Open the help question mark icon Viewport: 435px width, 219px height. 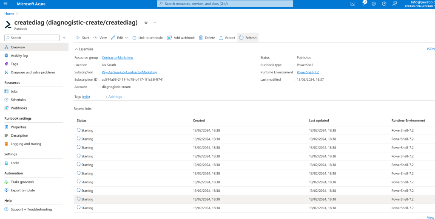[x=384, y=4]
